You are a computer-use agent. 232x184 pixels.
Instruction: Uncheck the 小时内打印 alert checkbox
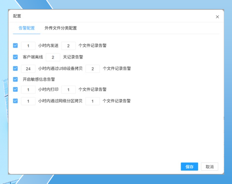coord(15,89)
